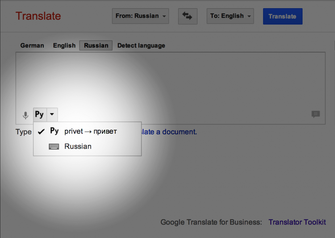
Task: Click the red Translate logo title
Action: point(38,16)
